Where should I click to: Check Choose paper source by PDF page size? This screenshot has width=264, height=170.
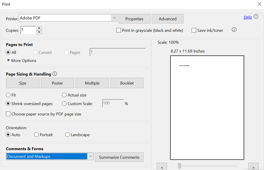(8, 114)
